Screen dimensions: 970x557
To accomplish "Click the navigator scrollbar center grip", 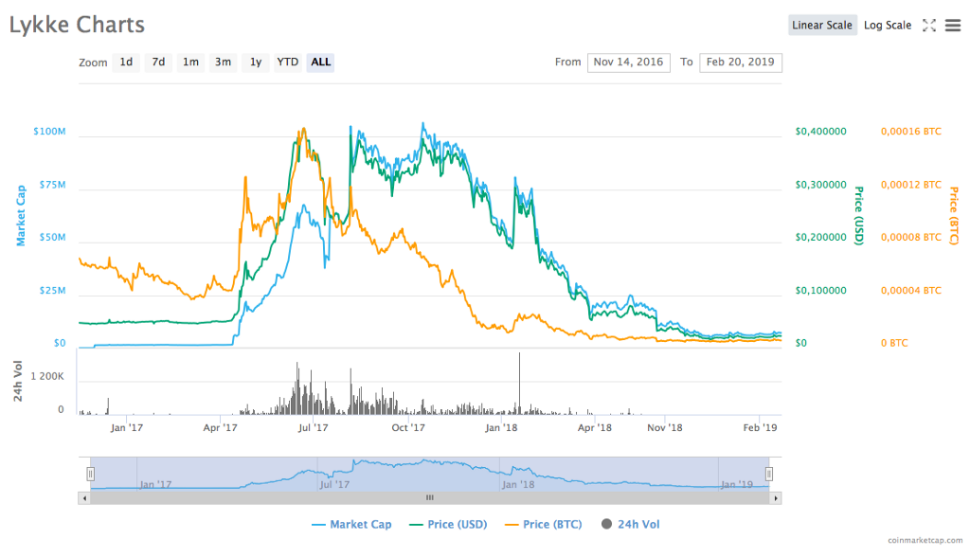I will pos(430,498).
